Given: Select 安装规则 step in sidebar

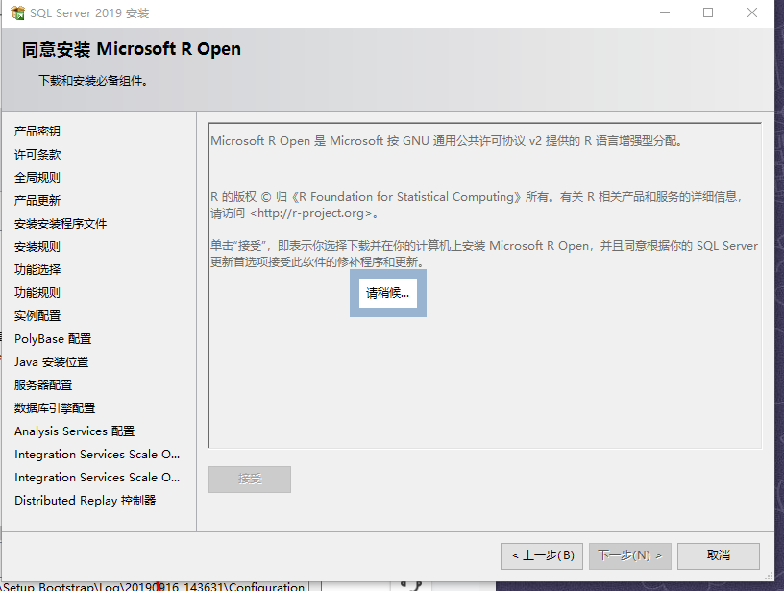Looking at the screenshot, I should pyautogui.click(x=37, y=247).
